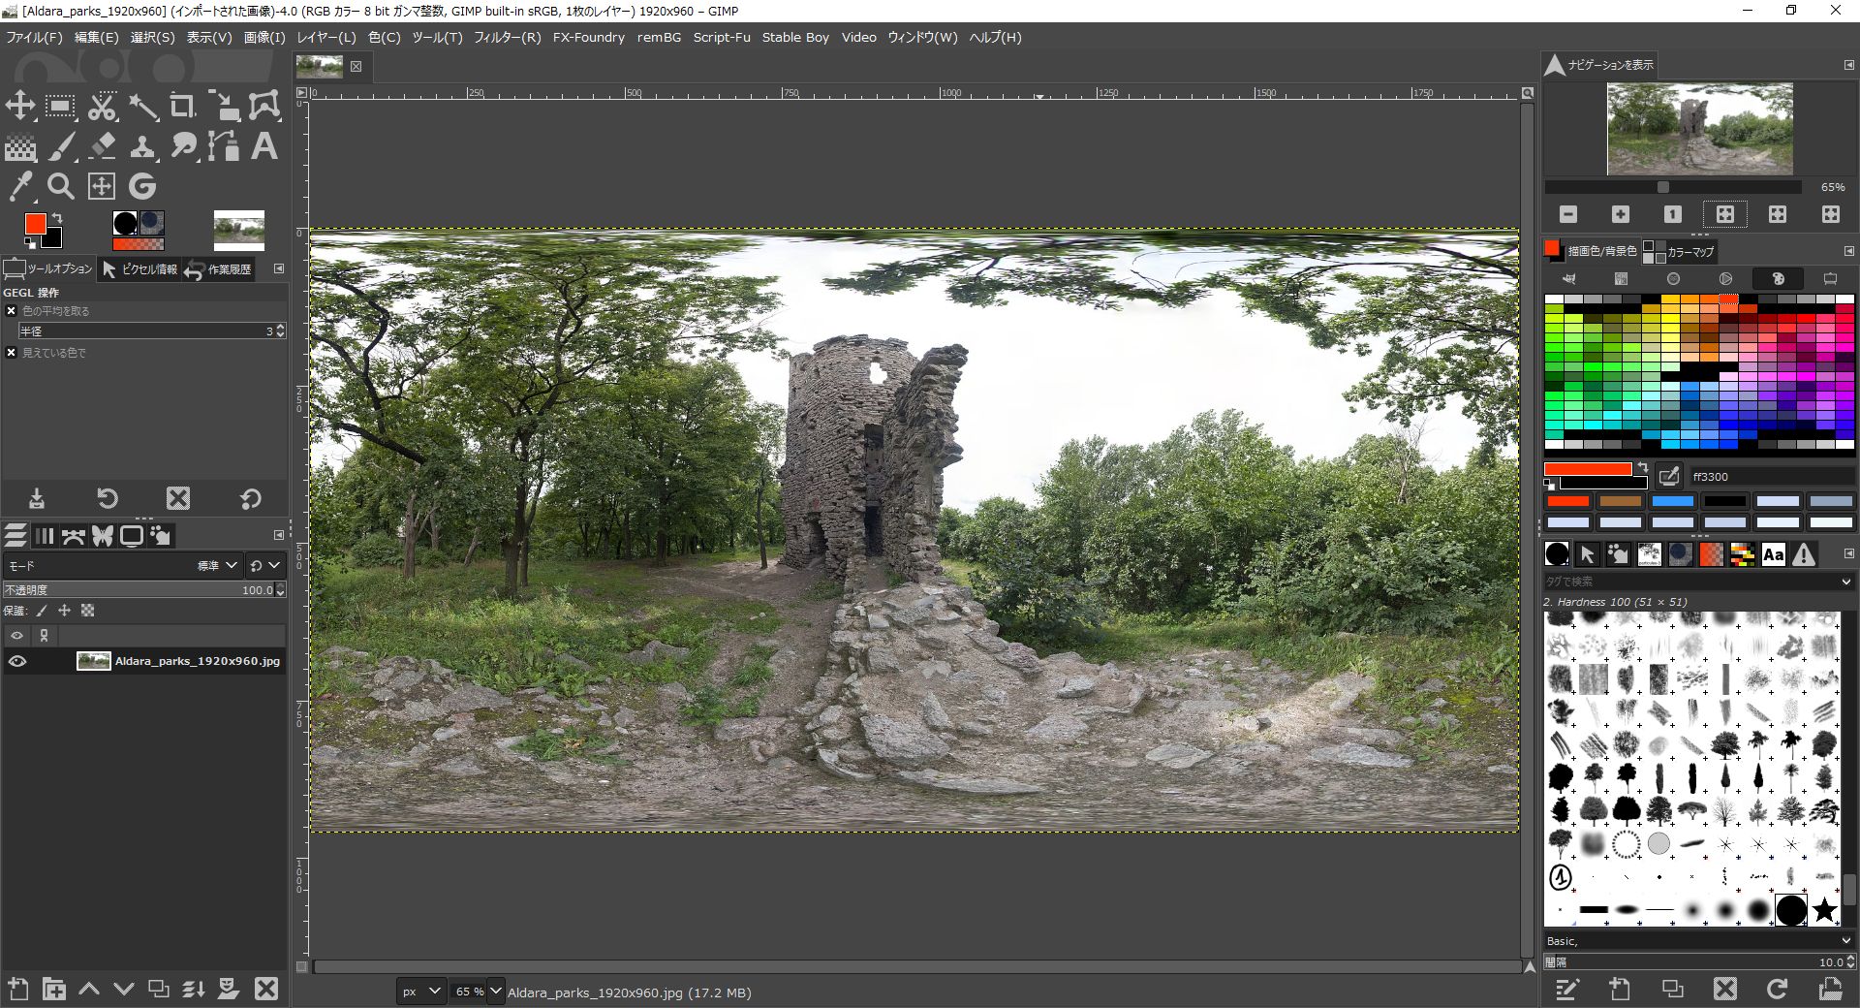Select the Scissors selection tool
The width and height of the screenshot is (1860, 1008).
pyautogui.click(x=102, y=107)
